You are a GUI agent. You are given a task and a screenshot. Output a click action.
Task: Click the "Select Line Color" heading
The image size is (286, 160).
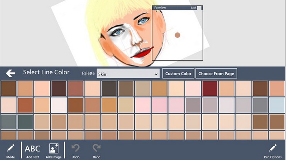pyautogui.click(x=46, y=72)
